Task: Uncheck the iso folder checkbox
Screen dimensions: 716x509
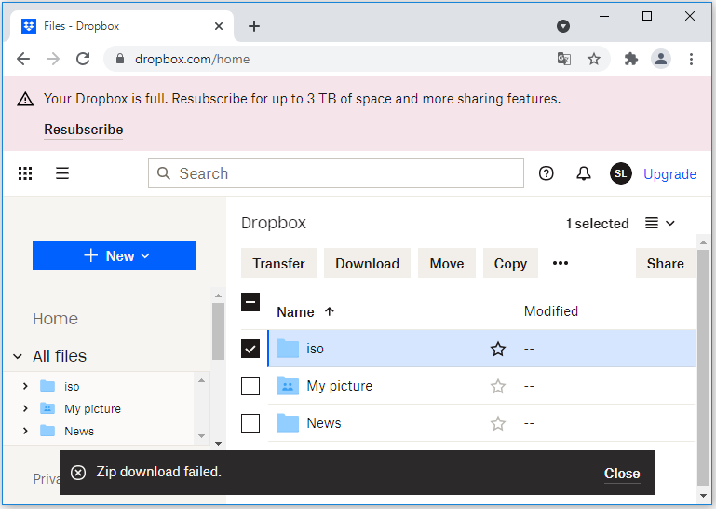Action: [x=250, y=349]
